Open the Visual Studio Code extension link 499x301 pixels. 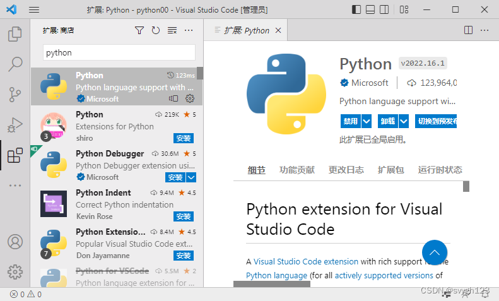pyautogui.click(x=306, y=261)
